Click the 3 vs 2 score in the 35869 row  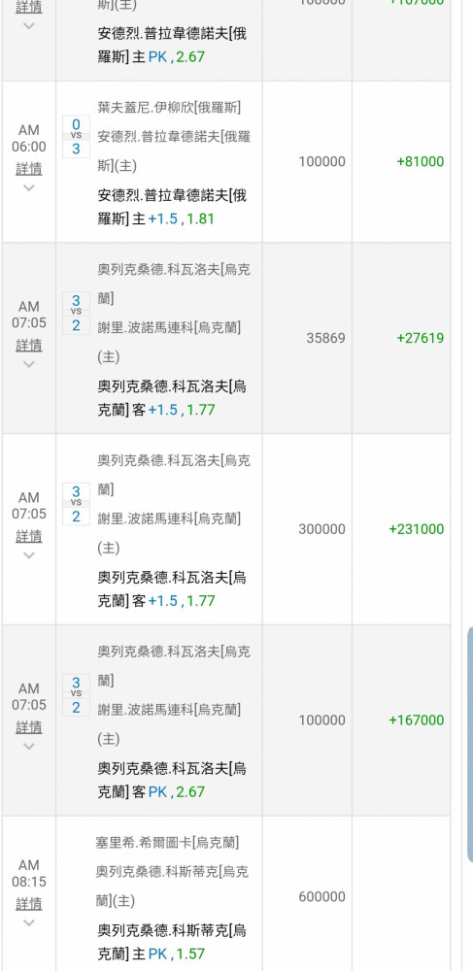[76, 313]
